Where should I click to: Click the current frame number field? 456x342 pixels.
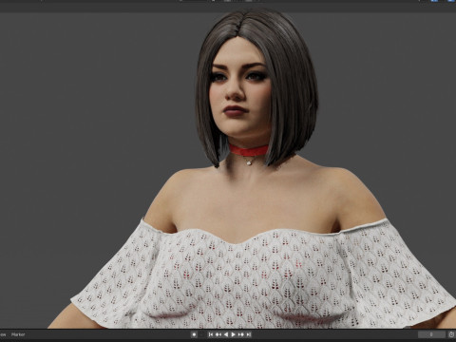[431, 334]
